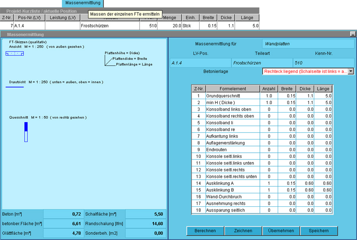This screenshot has height=240, width=357.
Task: Click the Einh. column header
Action: pyautogui.click(x=190, y=17)
